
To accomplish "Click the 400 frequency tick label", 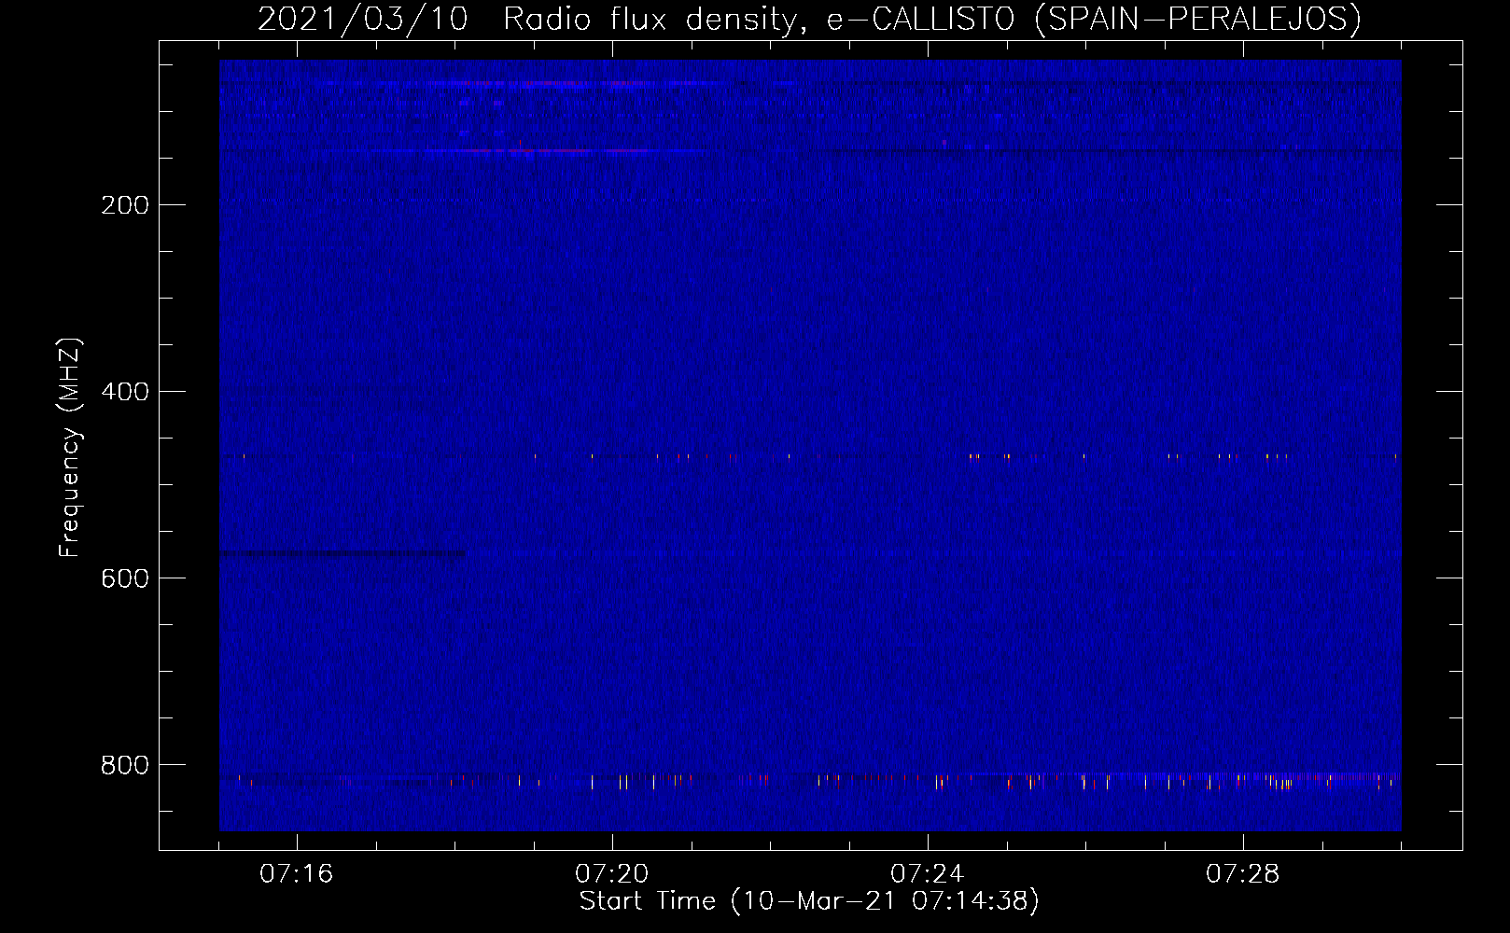I will pos(125,392).
